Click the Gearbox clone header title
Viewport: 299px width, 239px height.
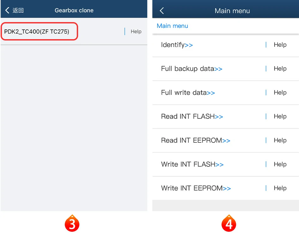(74, 10)
